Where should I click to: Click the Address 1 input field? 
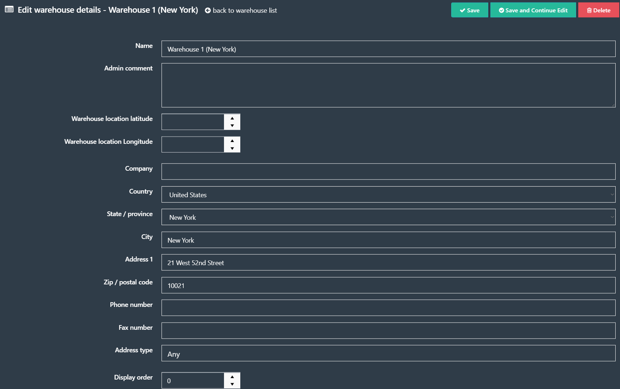[x=388, y=263]
